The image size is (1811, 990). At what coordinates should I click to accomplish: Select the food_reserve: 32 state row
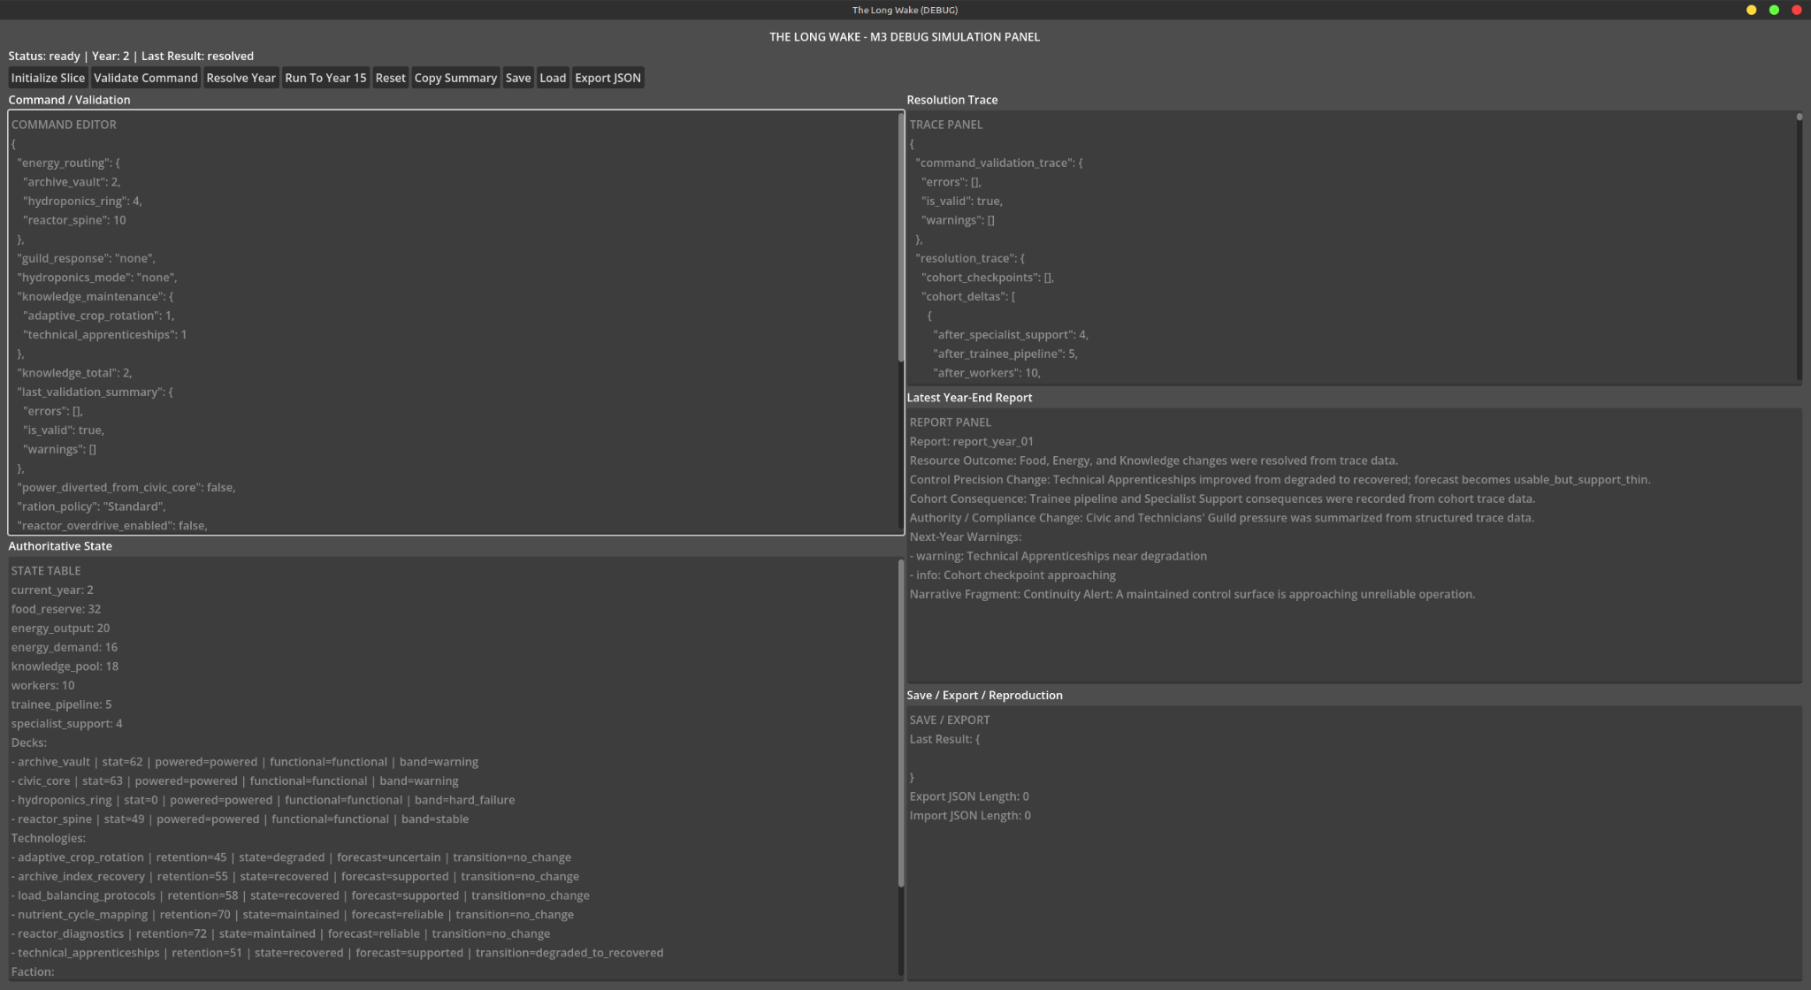[56, 609]
